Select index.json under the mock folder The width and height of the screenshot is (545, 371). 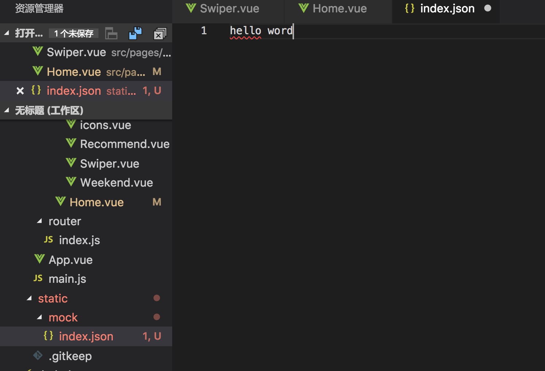click(86, 336)
